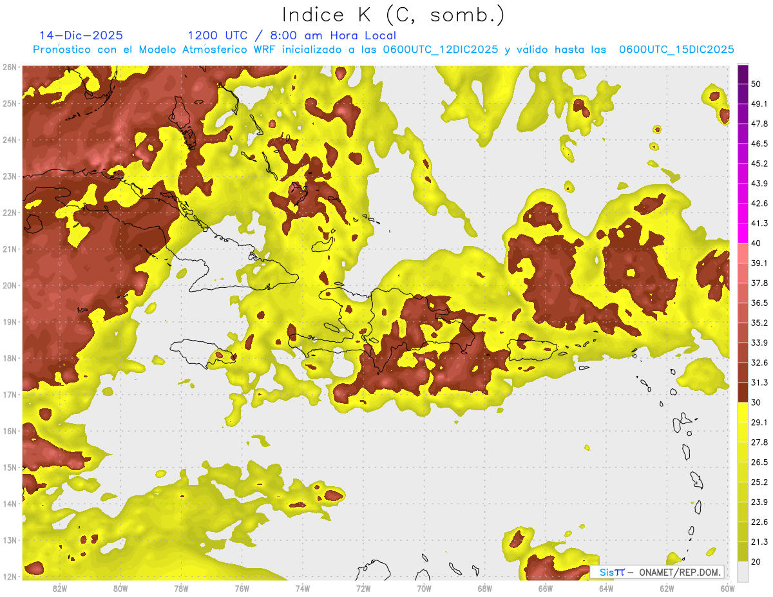Click the 33.9 color scale label
773x597 pixels.
coord(759,343)
